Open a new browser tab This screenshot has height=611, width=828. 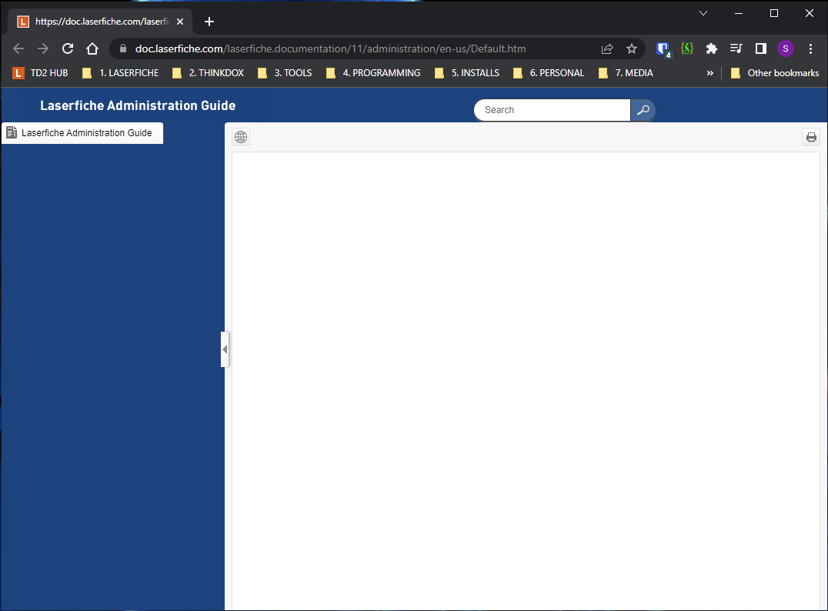point(209,22)
